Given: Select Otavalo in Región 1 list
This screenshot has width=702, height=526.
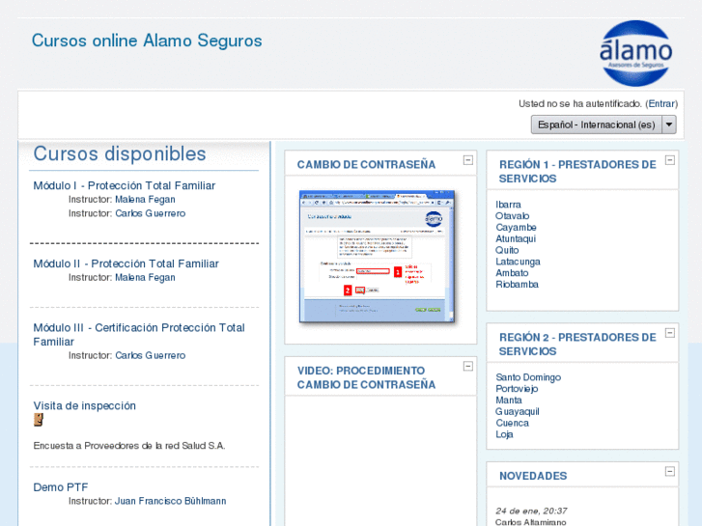Looking at the screenshot, I should 512,216.
